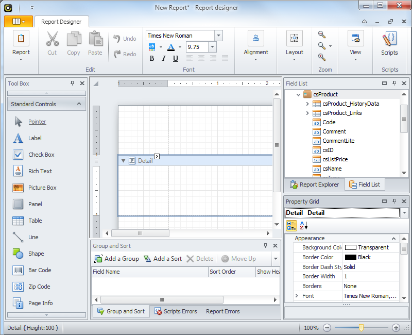Toggle Underline font formatting
The height and width of the screenshot is (335, 412).
coord(176,58)
